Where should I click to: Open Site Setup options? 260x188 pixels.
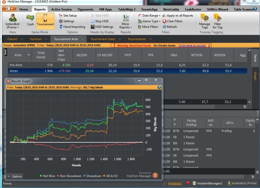tap(68, 16)
